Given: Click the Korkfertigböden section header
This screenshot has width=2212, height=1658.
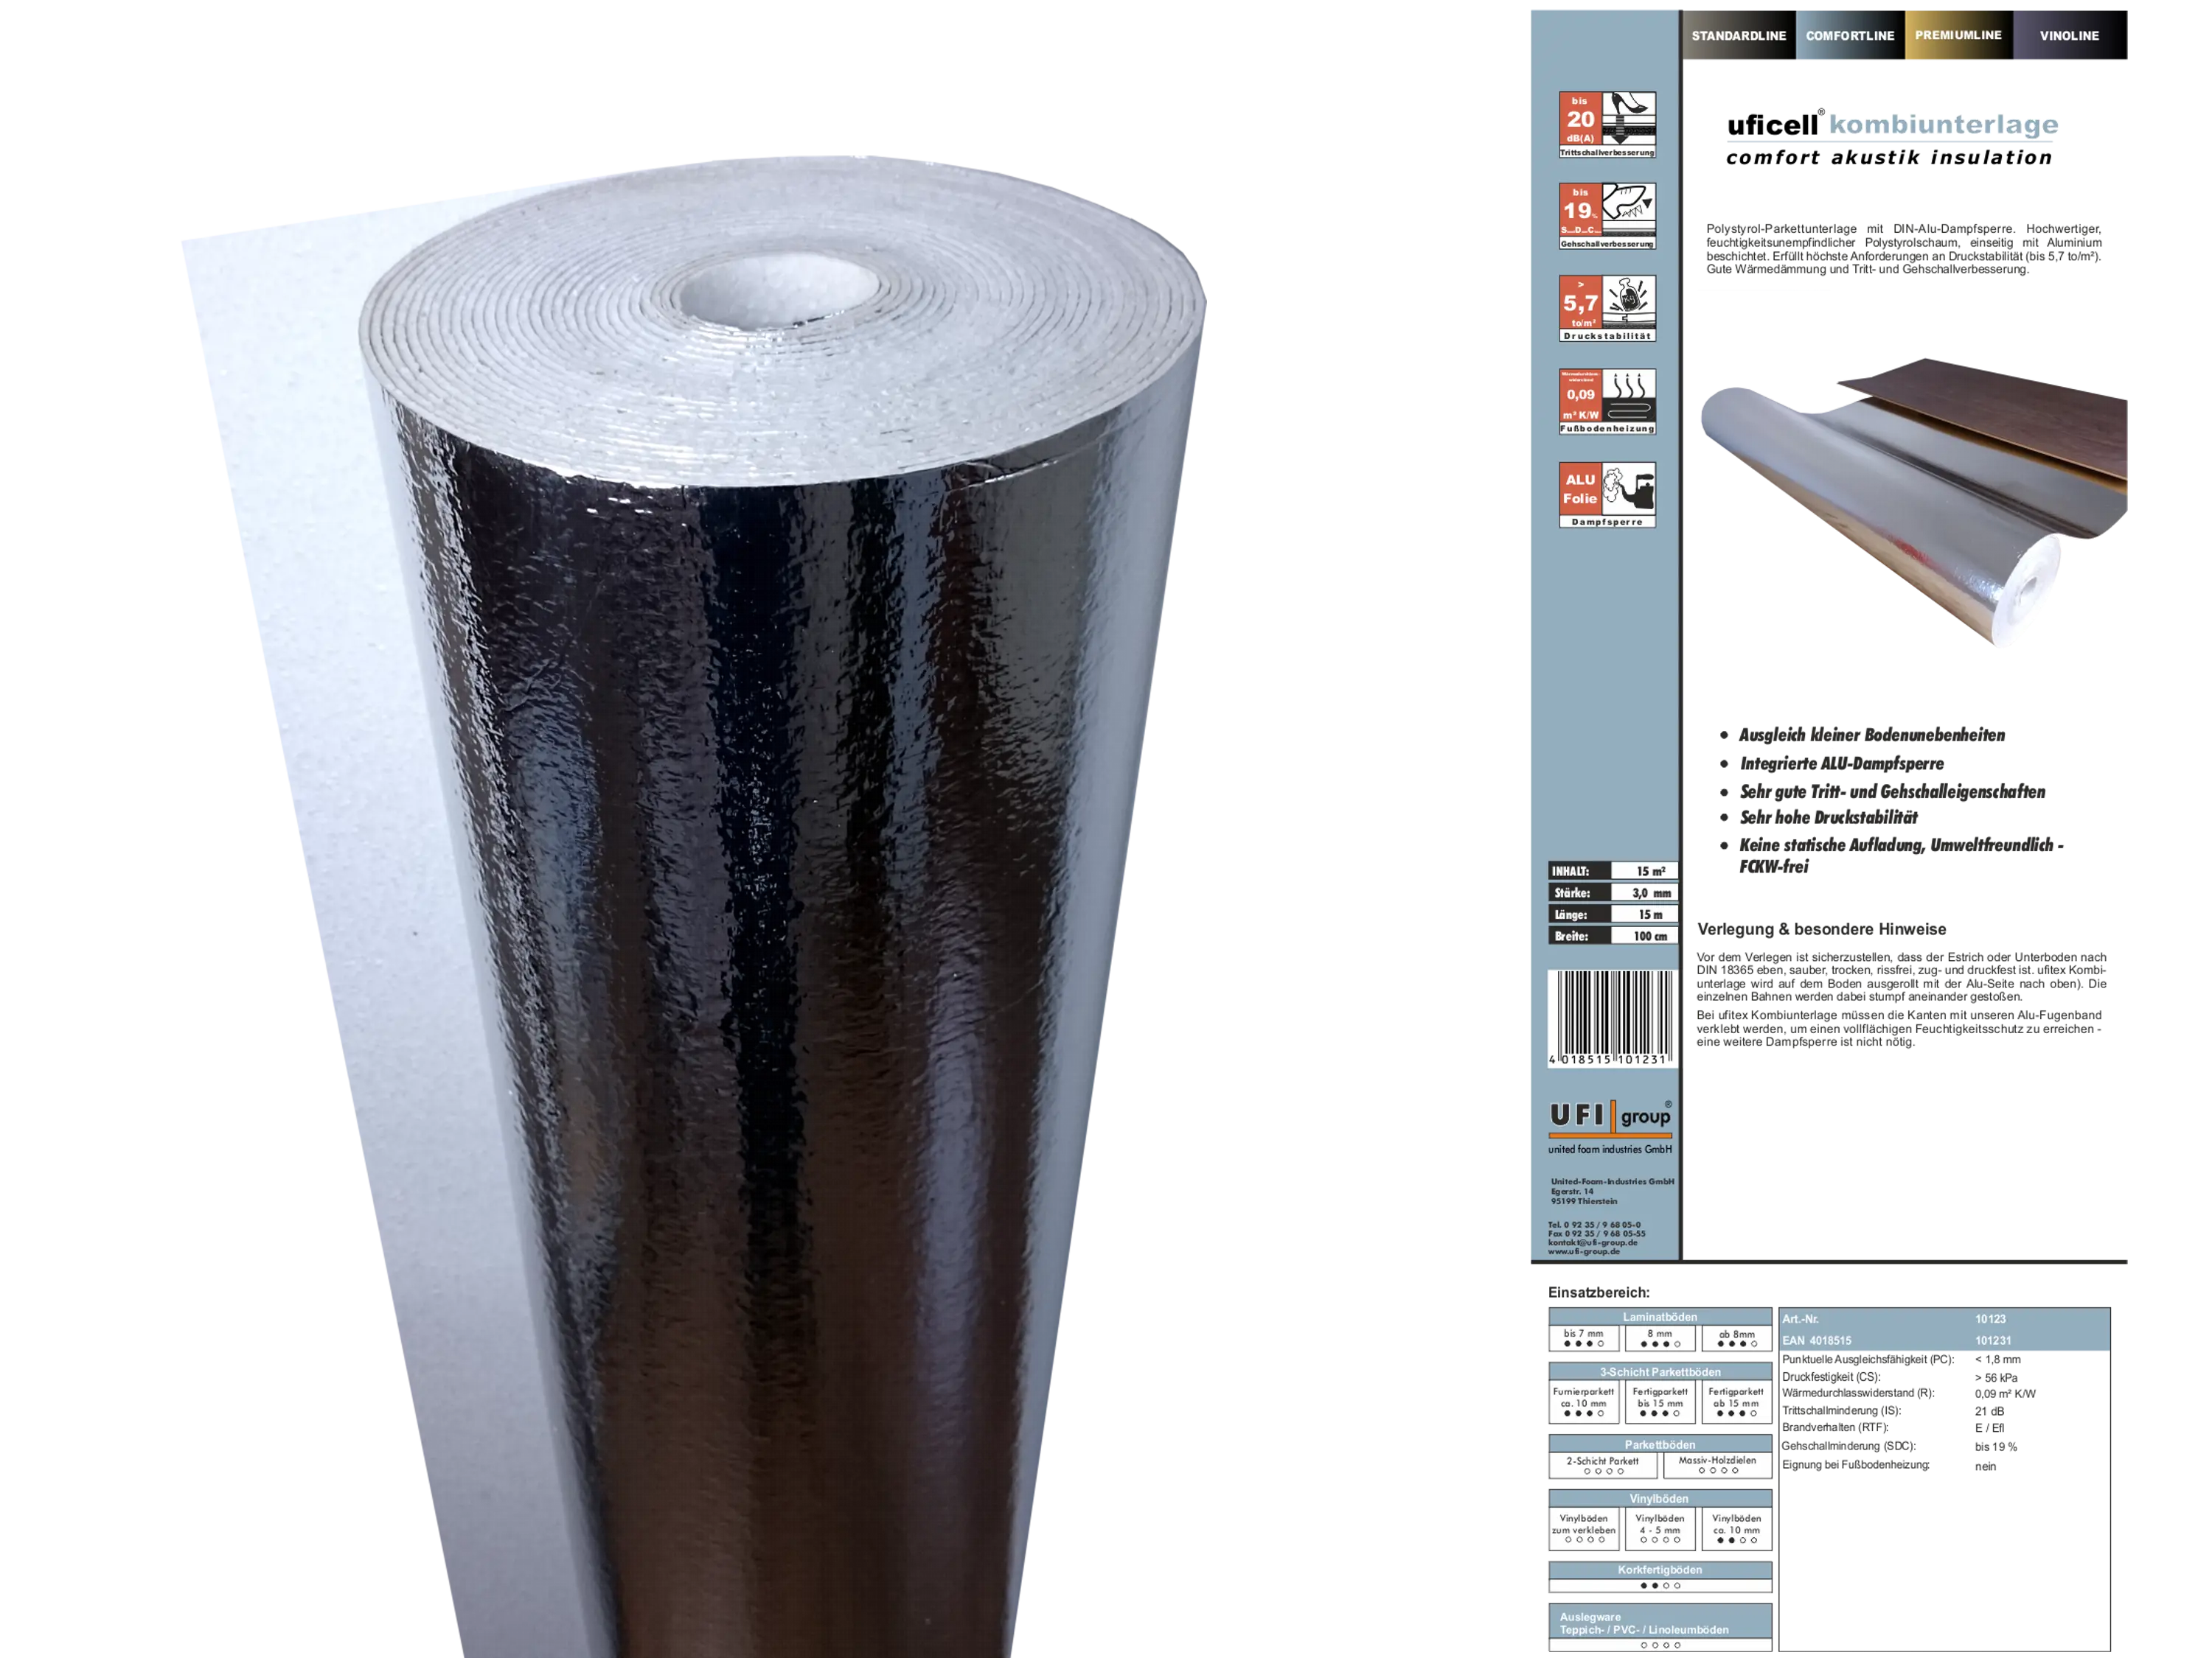Looking at the screenshot, I should 1659,1570.
